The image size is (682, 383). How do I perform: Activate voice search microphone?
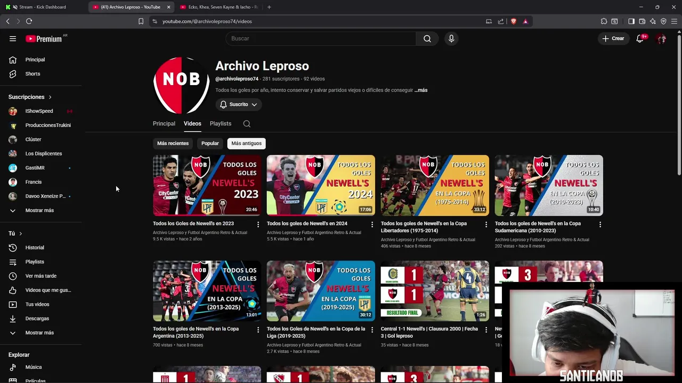coord(451,38)
